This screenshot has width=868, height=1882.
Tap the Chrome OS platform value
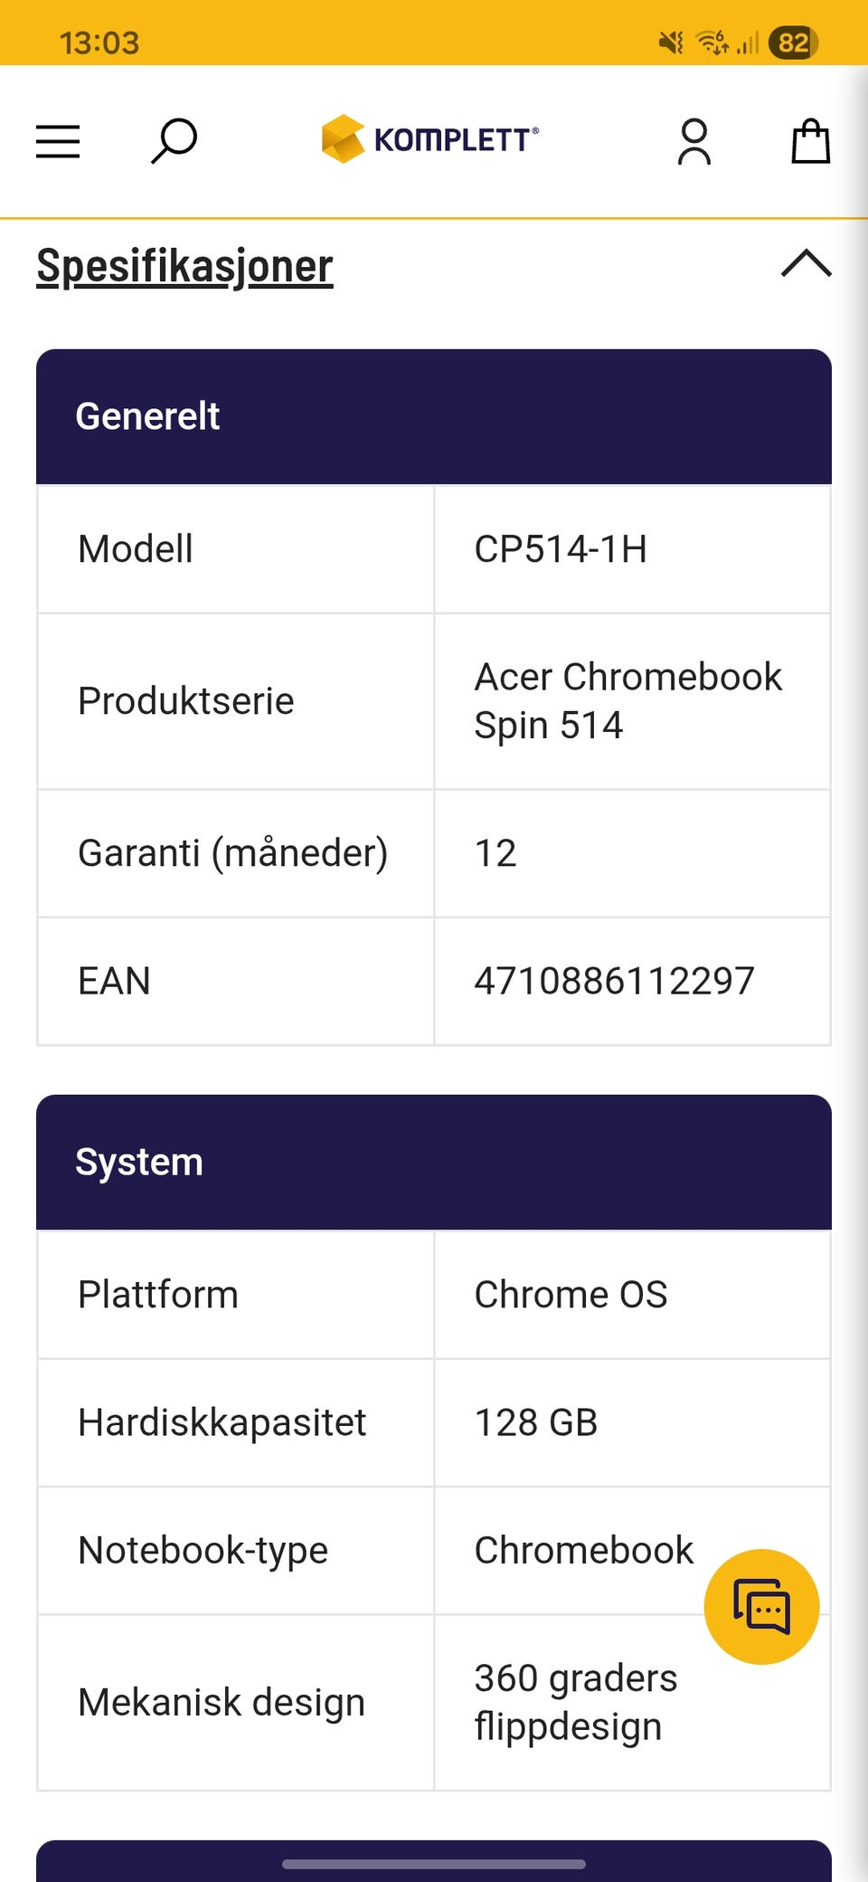click(x=571, y=1295)
